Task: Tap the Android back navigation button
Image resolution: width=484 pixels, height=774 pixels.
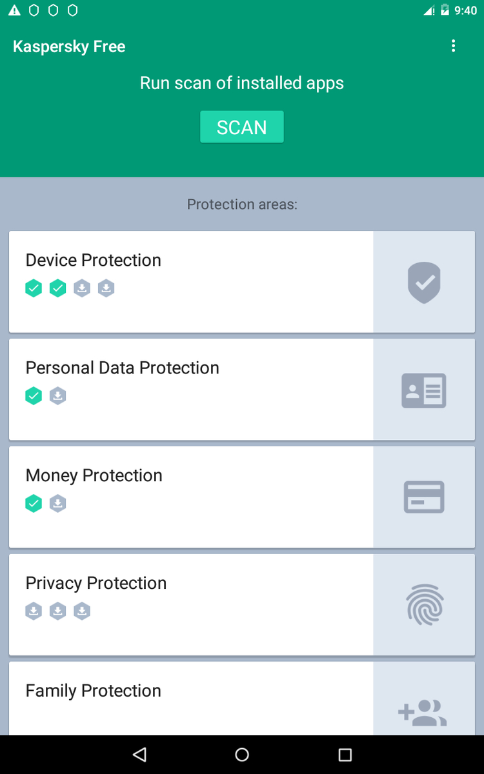Action: (x=139, y=755)
